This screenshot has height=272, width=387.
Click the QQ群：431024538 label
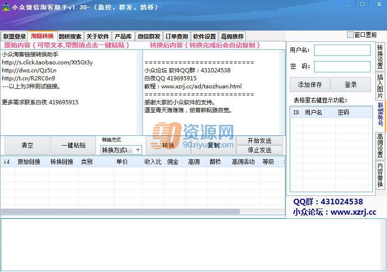pyautogui.click(x=328, y=202)
